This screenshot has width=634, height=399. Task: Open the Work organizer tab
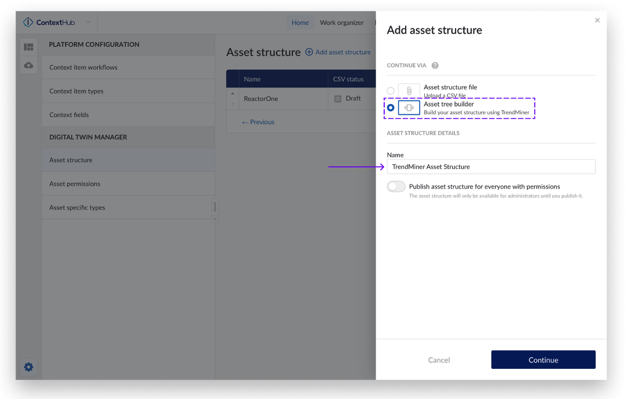(341, 23)
